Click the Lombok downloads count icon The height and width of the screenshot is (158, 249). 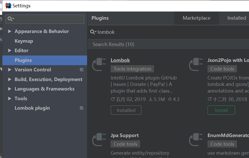coord(150,99)
